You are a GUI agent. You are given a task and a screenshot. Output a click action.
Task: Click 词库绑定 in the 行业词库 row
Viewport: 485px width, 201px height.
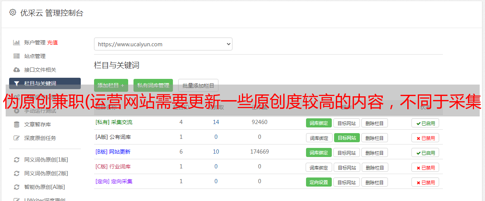point(319,167)
